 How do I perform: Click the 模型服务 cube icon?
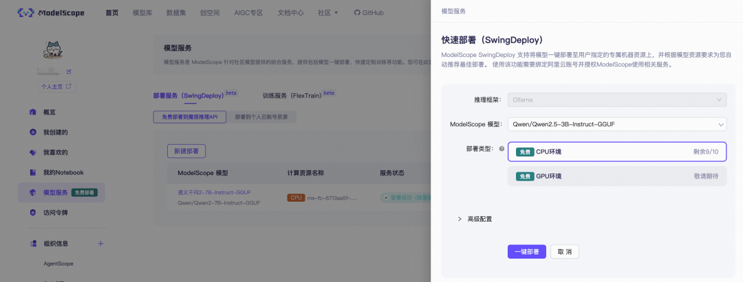point(33,192)
